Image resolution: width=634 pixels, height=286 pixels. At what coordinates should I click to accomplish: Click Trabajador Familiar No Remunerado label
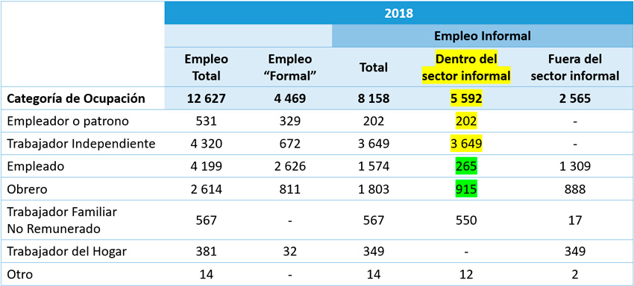click(62, 220)
